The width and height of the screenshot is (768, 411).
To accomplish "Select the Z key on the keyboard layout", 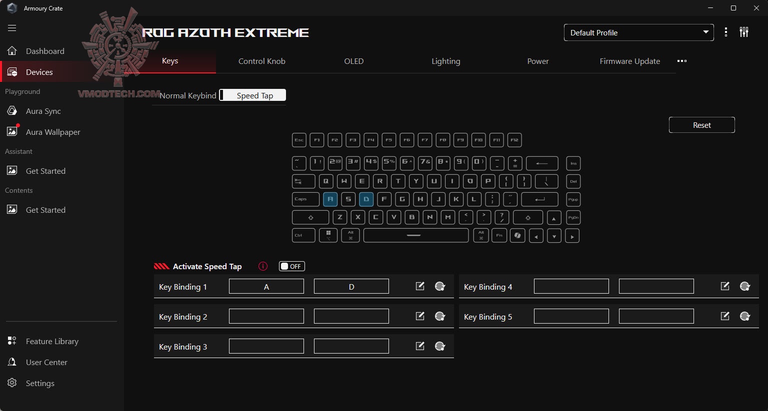I will [340, 217].
